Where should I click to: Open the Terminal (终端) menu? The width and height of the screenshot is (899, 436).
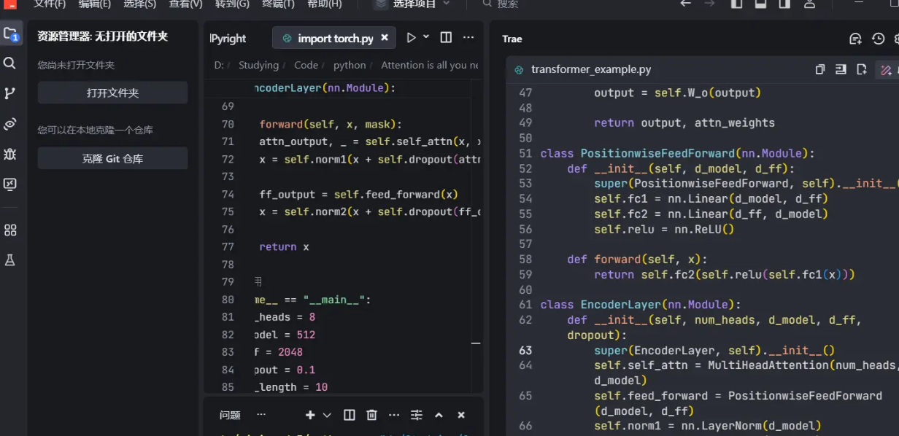278,4
